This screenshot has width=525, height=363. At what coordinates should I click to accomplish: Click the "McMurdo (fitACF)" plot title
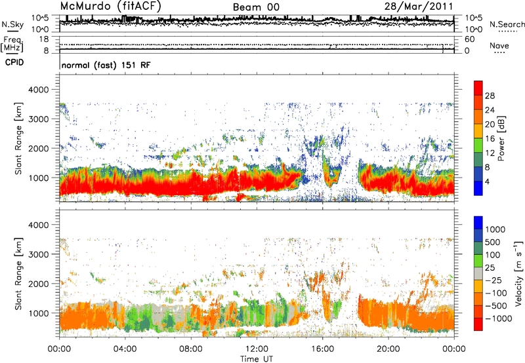pyautogui.click(x=110, y=7)
